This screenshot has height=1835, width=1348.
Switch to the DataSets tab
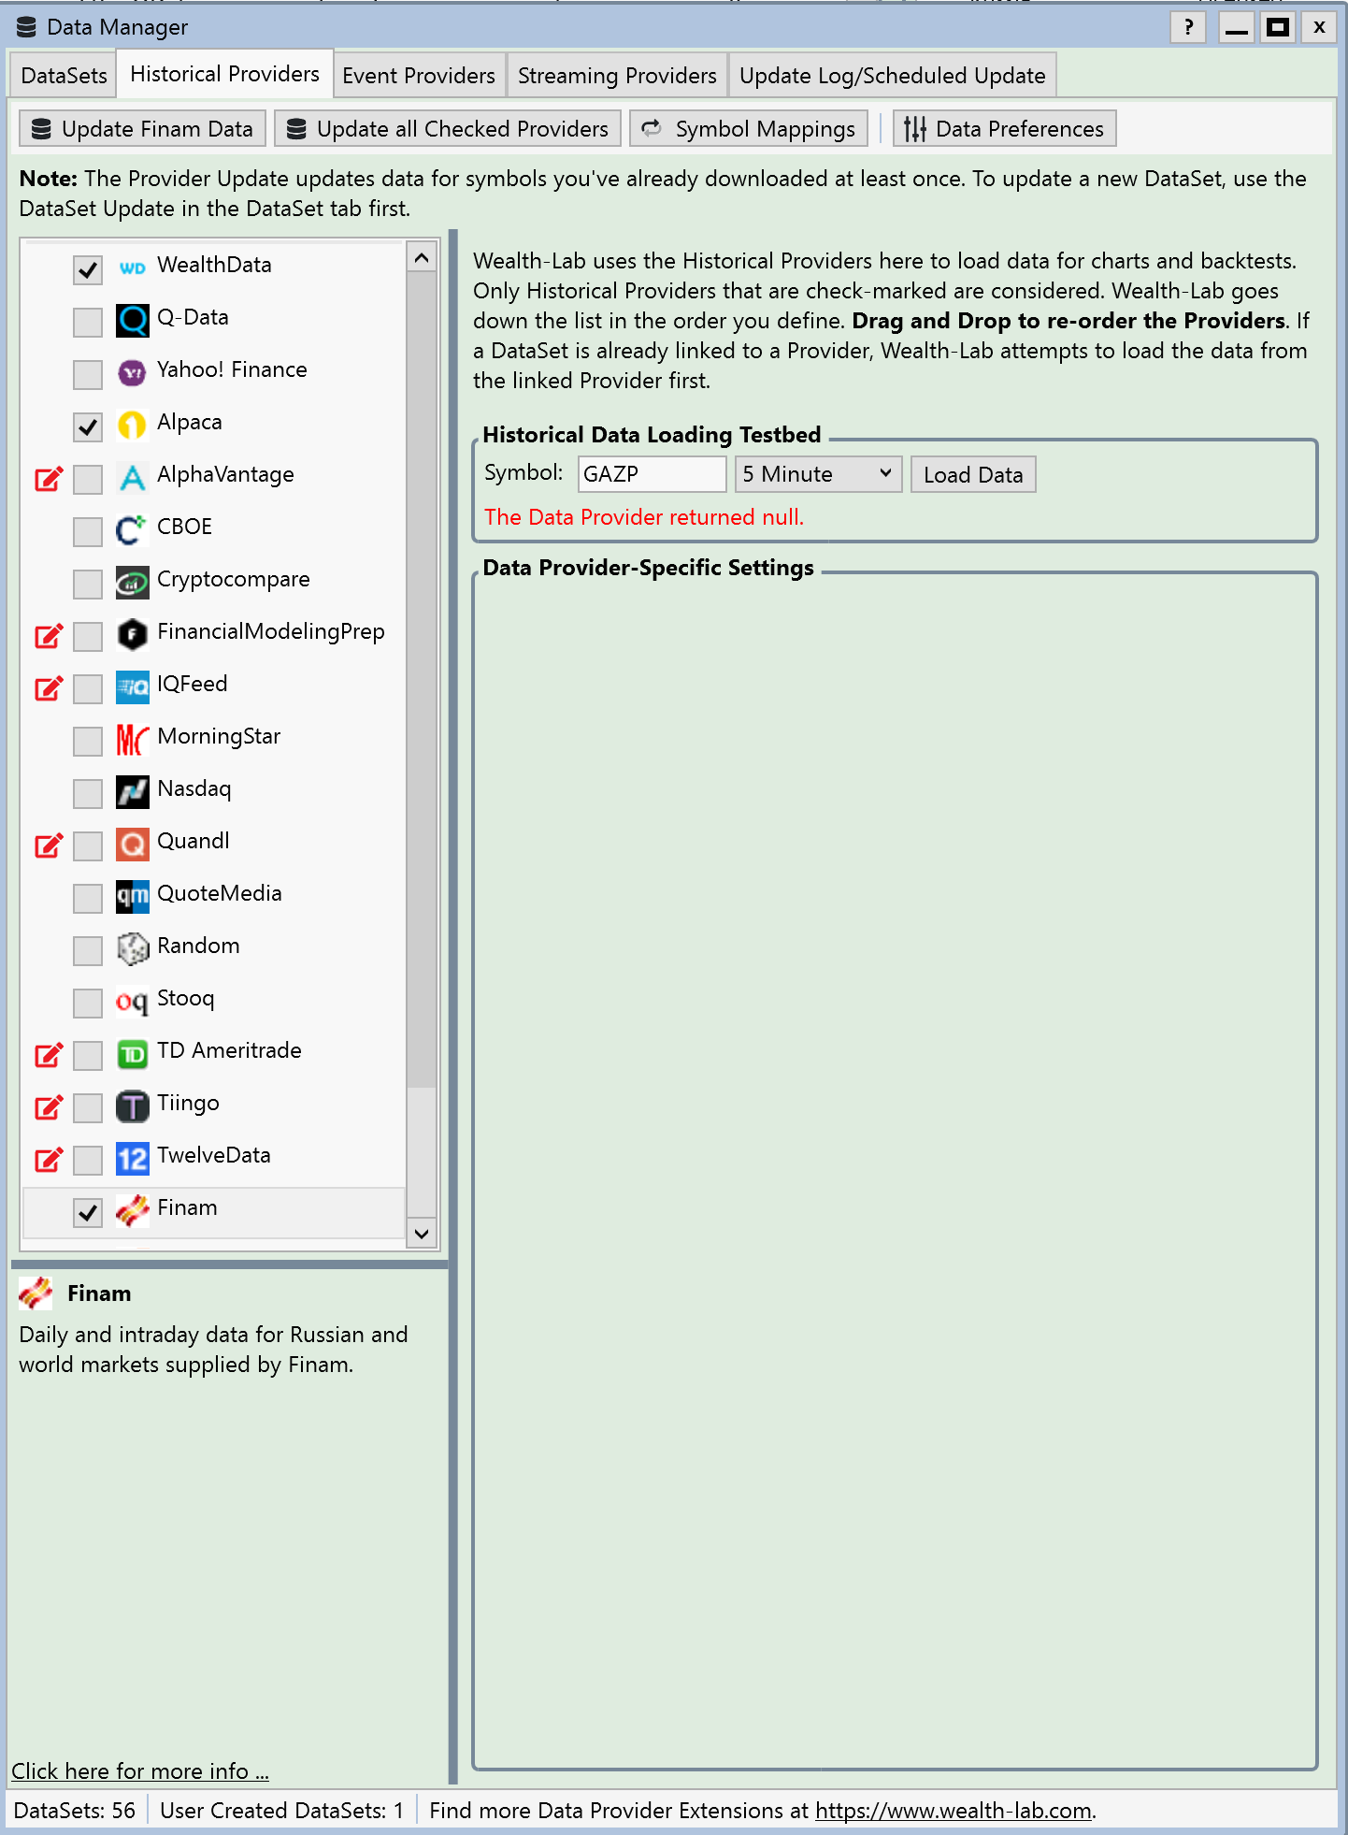pos(64,76)
